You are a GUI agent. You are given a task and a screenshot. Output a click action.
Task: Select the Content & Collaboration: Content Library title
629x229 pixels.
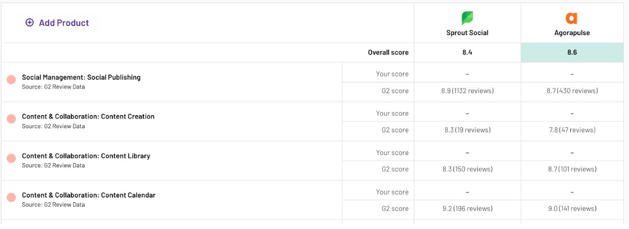86,156
